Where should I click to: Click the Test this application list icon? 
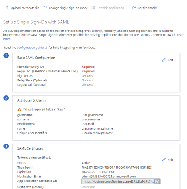(x=93, y=8)
